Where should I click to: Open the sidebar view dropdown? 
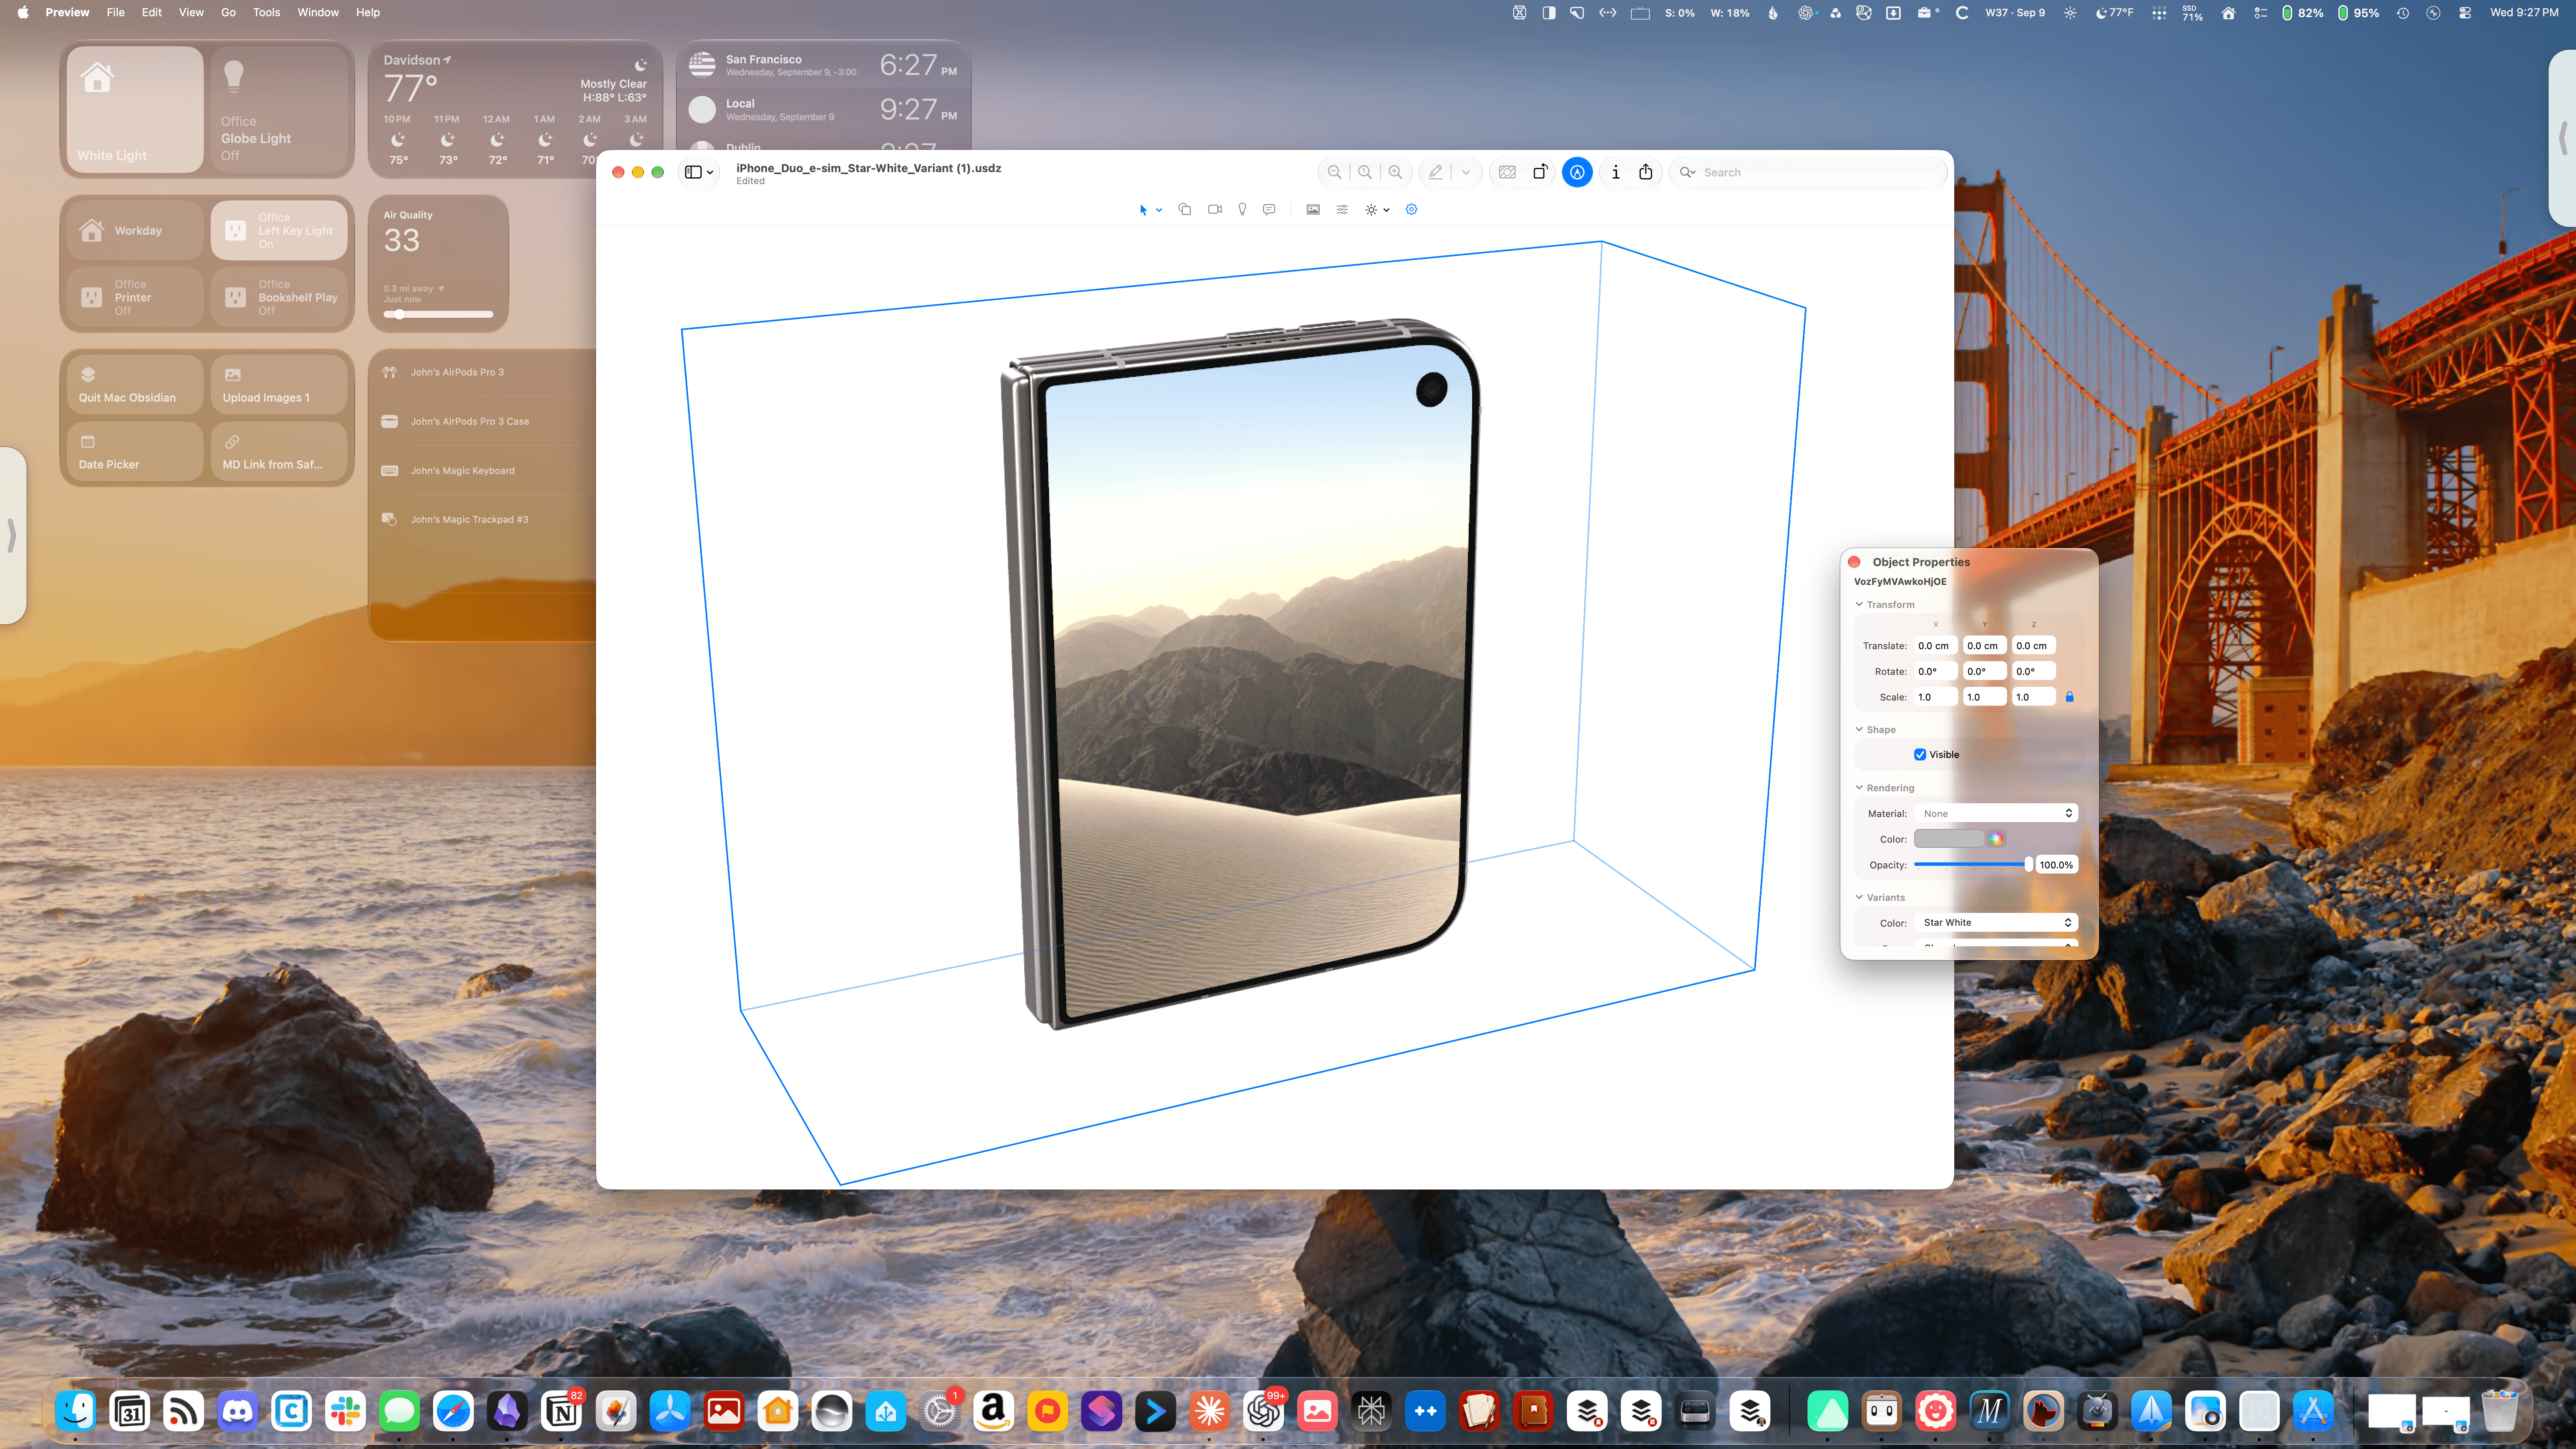[699, 172]
